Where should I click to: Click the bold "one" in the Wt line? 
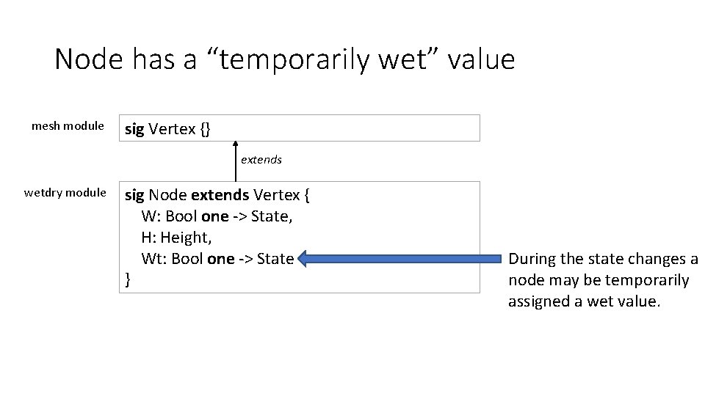[220, 259]
